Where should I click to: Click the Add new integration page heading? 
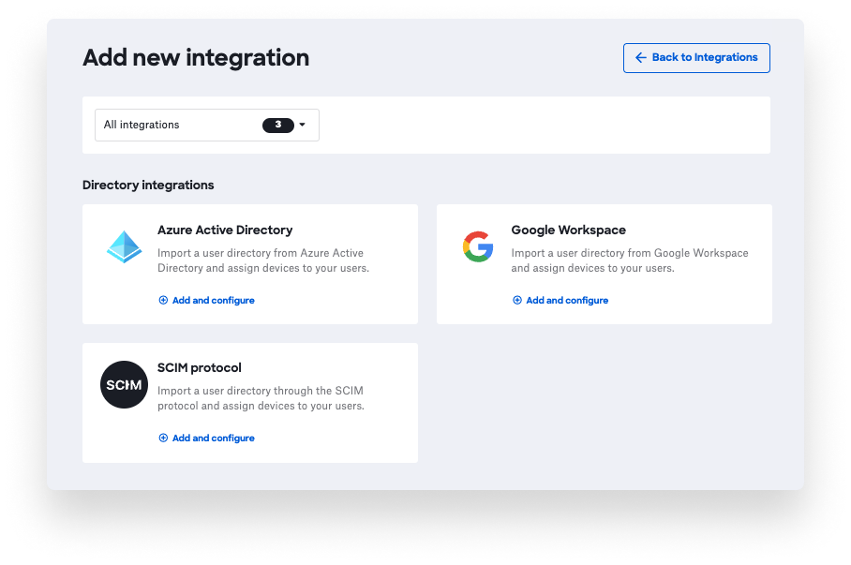pyautogui.click(x=196, y=58)
